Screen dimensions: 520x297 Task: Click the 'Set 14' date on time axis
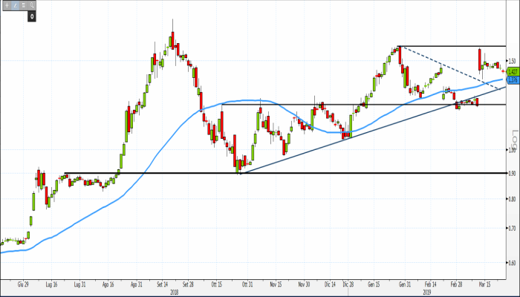point(164,284)
